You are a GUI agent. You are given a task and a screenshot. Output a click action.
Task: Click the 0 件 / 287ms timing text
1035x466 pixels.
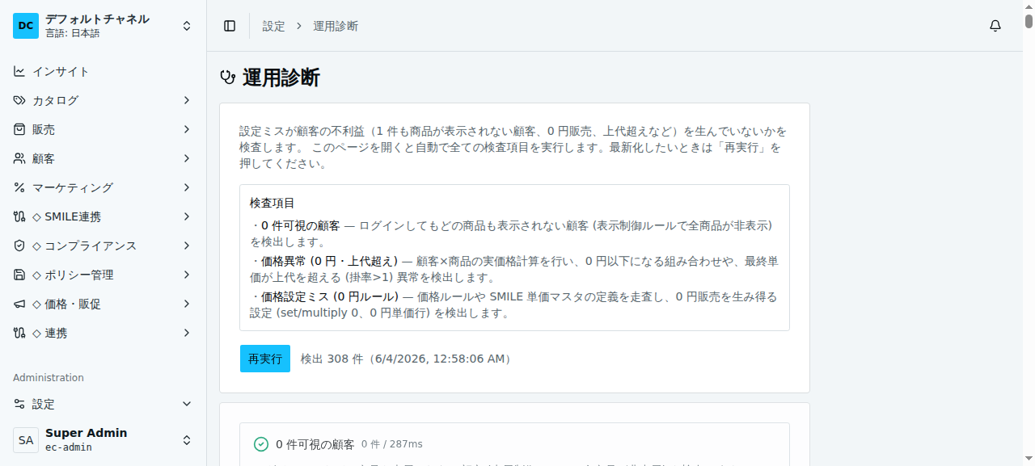pos(392,444)
